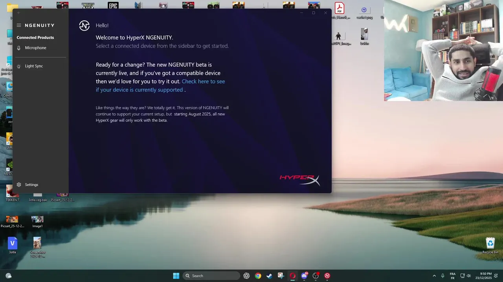Select the Picsart_25-12-2 thumbnail left of Image1
Screen dimensions: 503x282
(12, 222)
